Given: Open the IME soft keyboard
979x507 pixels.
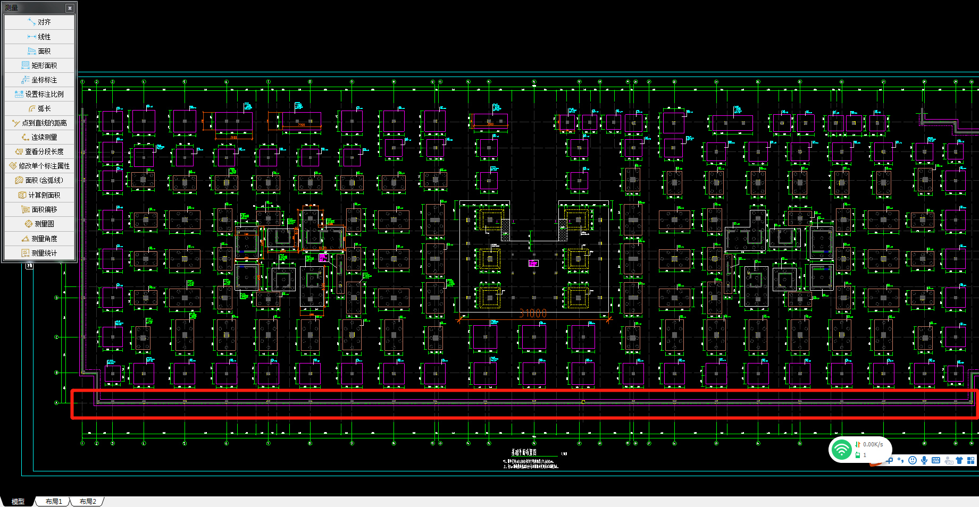Looking at the screenshot, I should coord(936,460).
